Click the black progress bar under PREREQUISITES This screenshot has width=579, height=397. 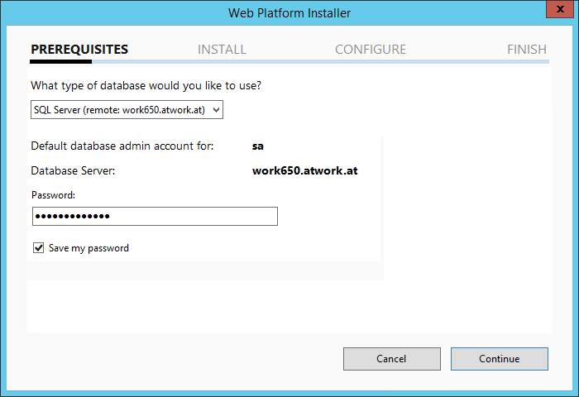[x=61, y=61]
